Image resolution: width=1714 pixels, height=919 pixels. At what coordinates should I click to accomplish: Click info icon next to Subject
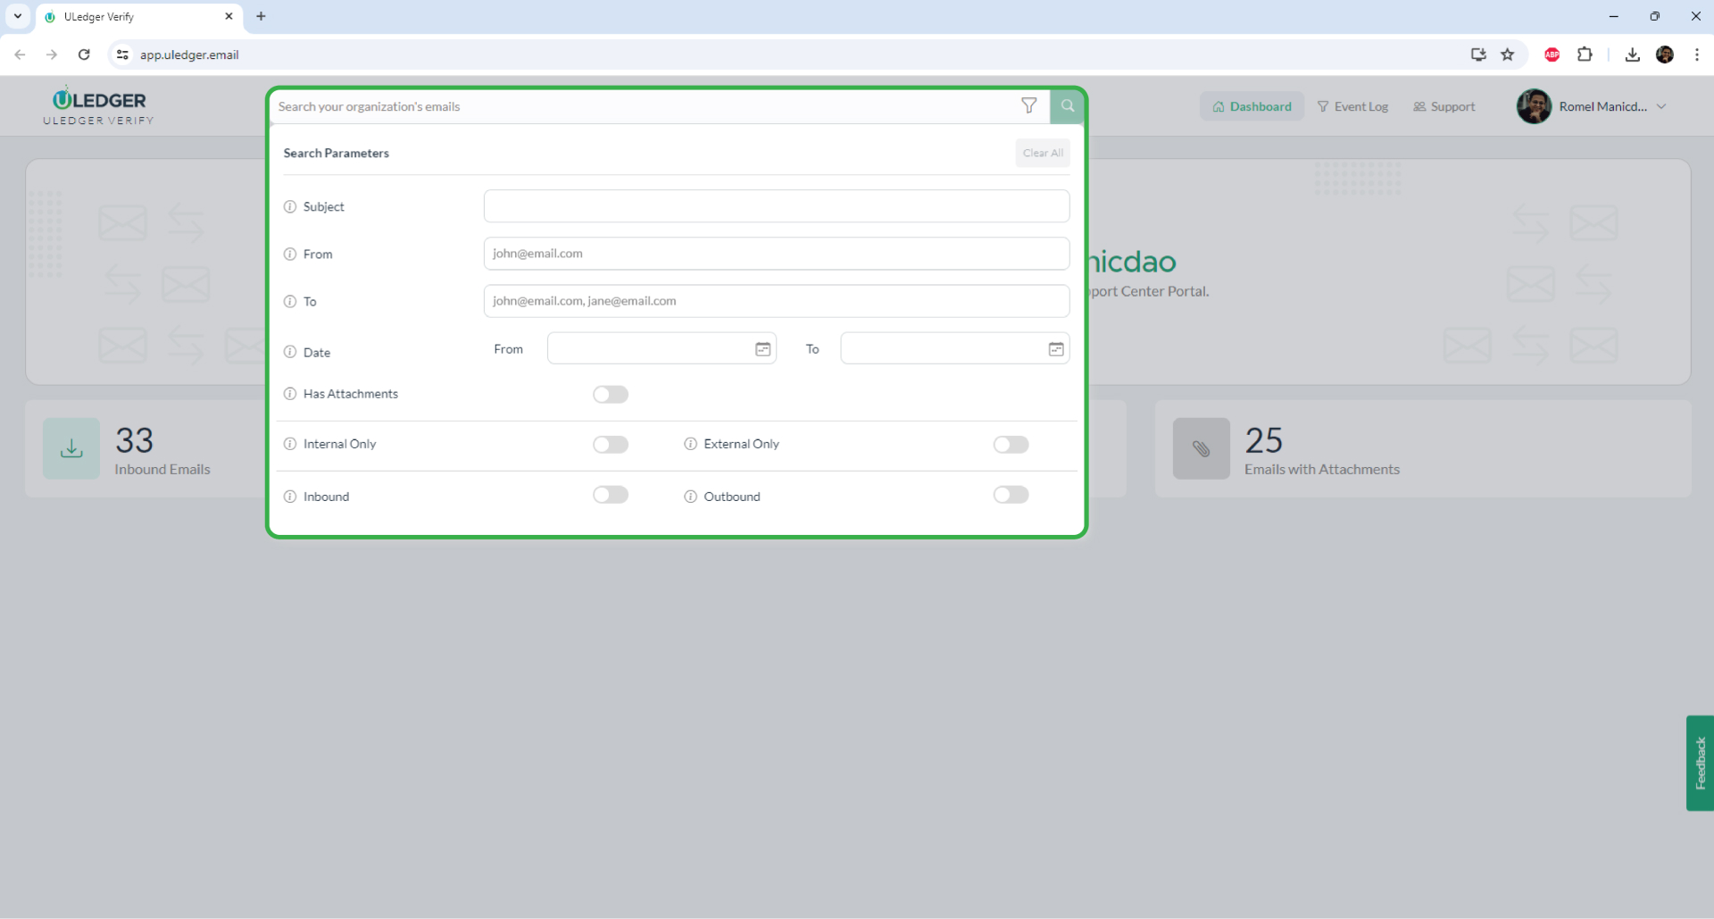click(290, 207)
